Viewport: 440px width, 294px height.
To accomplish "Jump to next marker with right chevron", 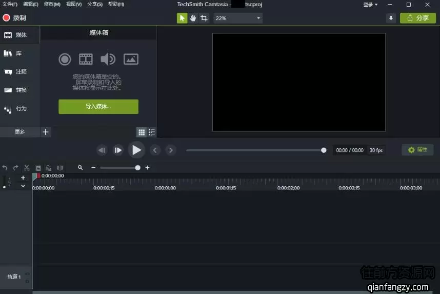I will pos(171,150).
